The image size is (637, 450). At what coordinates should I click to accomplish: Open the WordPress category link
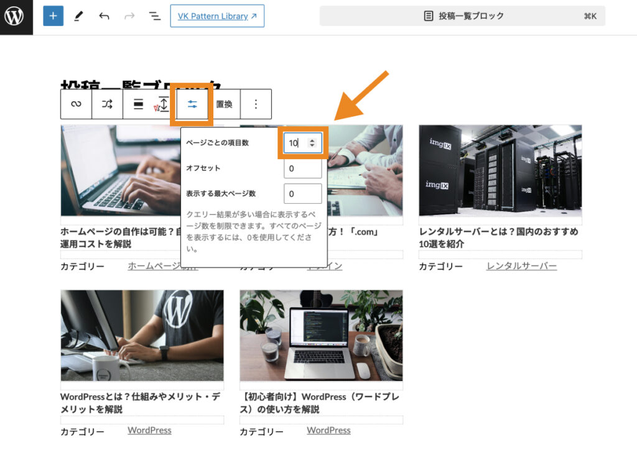click(149, 429)
